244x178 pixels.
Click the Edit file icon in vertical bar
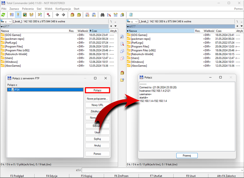(122, 44)
